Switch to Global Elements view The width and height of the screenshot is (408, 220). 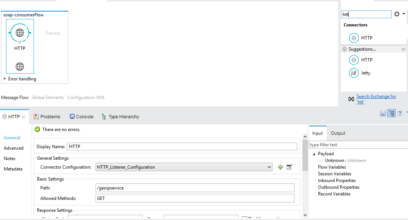click(48, 98)
